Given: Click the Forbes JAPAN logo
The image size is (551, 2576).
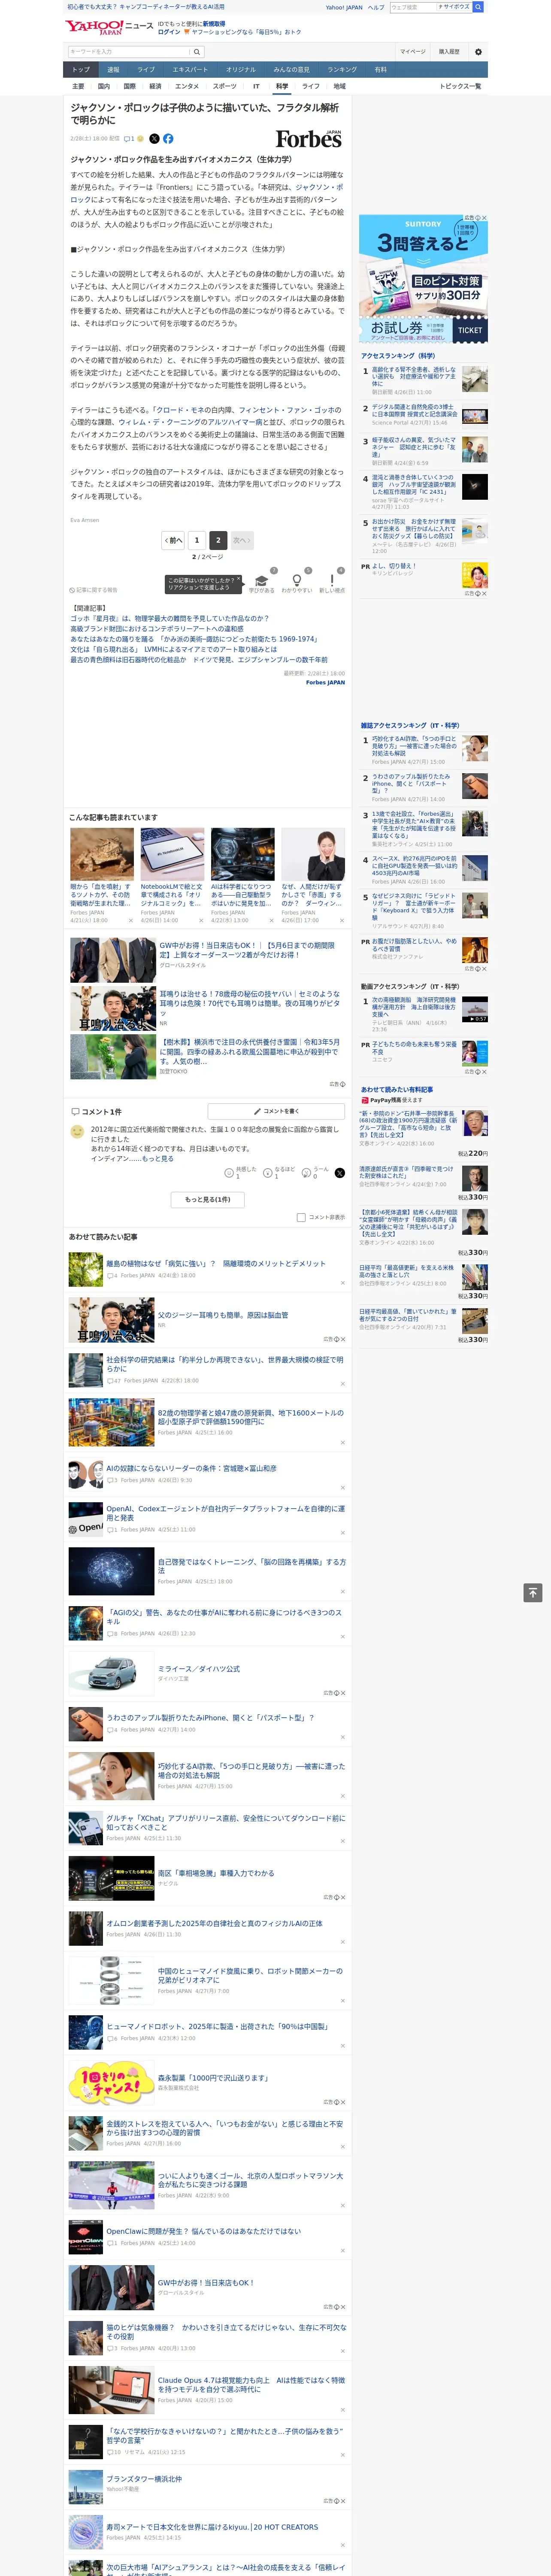Looking at the screenshot, I should coord(309,139).
